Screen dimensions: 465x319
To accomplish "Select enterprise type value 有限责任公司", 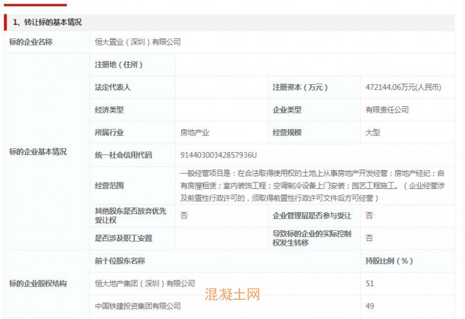I will 387,110.
